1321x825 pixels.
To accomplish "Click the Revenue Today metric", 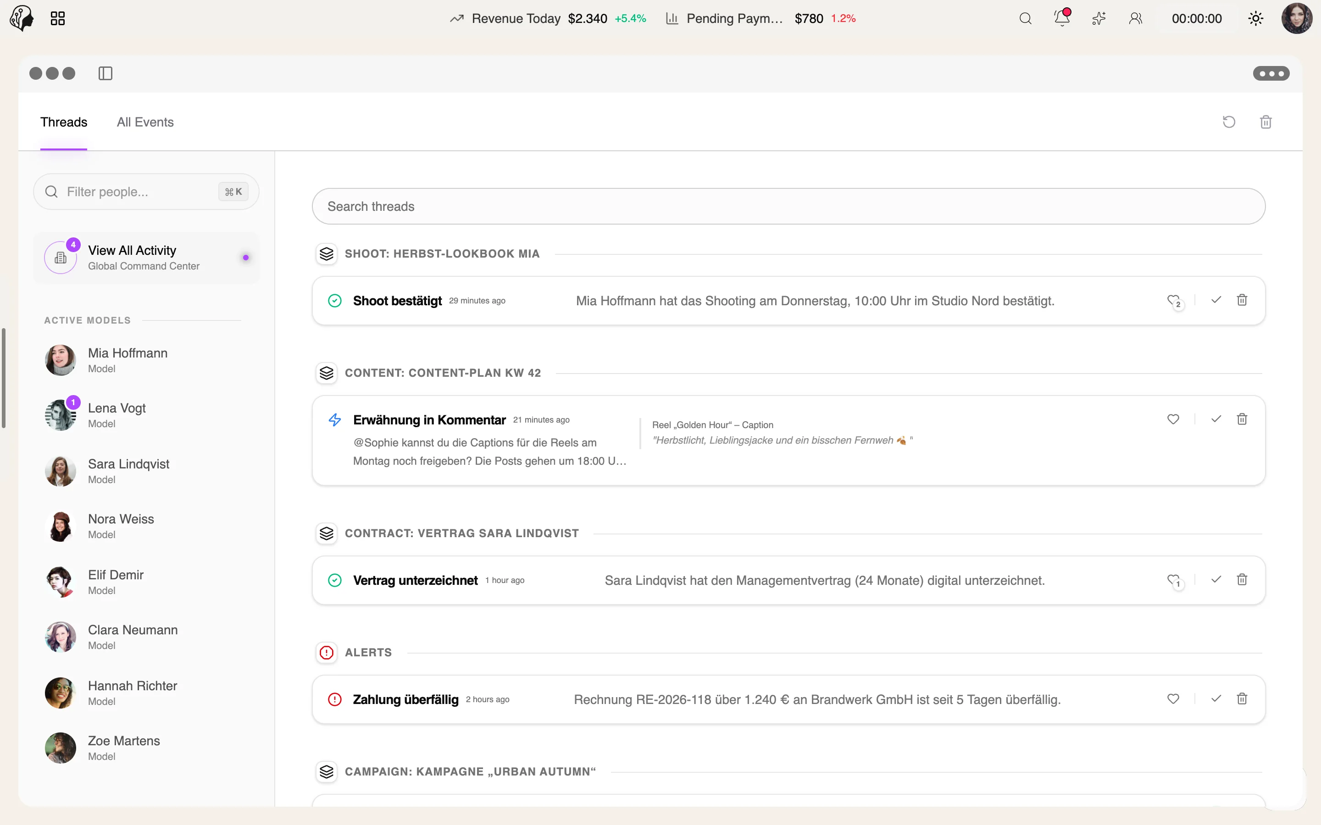I will click(x=548, y=18).
